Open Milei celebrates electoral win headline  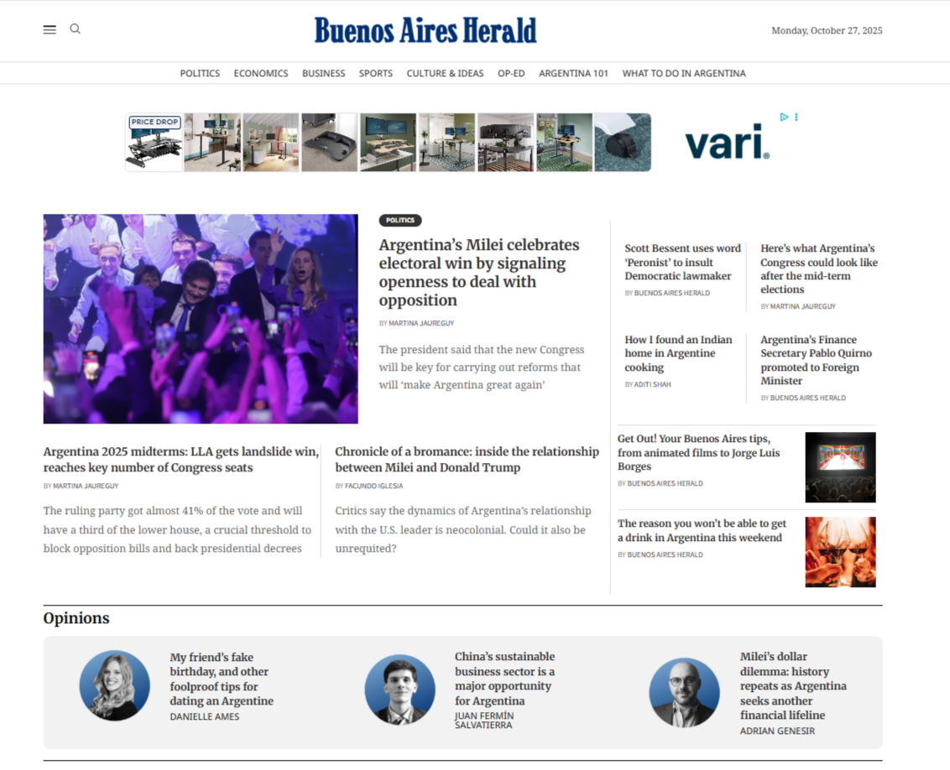pyautogui.click(x=479, y=273)
